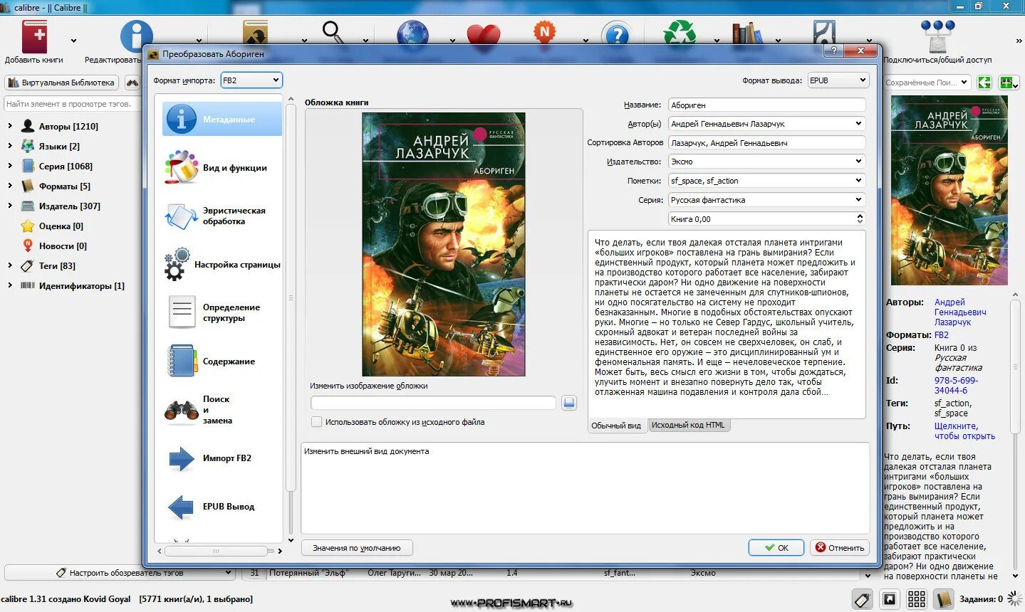Image resolution: width=1025 pixels, height=612 pixels.
Task: Switch to Исходный код HTML tab
Action: [x=688, y=425]
